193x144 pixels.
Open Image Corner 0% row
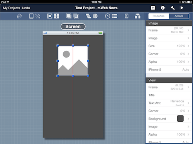[x=169, y=54]
